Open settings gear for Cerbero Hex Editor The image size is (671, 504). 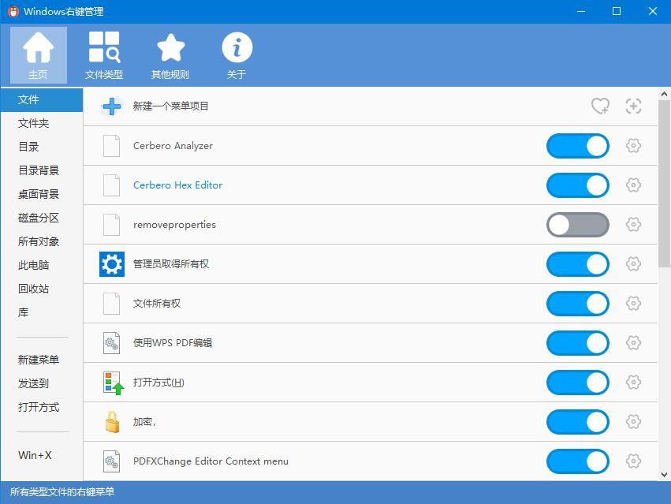(633, 185)
